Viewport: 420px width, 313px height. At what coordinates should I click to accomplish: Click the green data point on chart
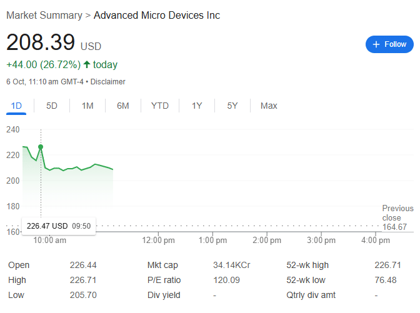click(41, 147)
